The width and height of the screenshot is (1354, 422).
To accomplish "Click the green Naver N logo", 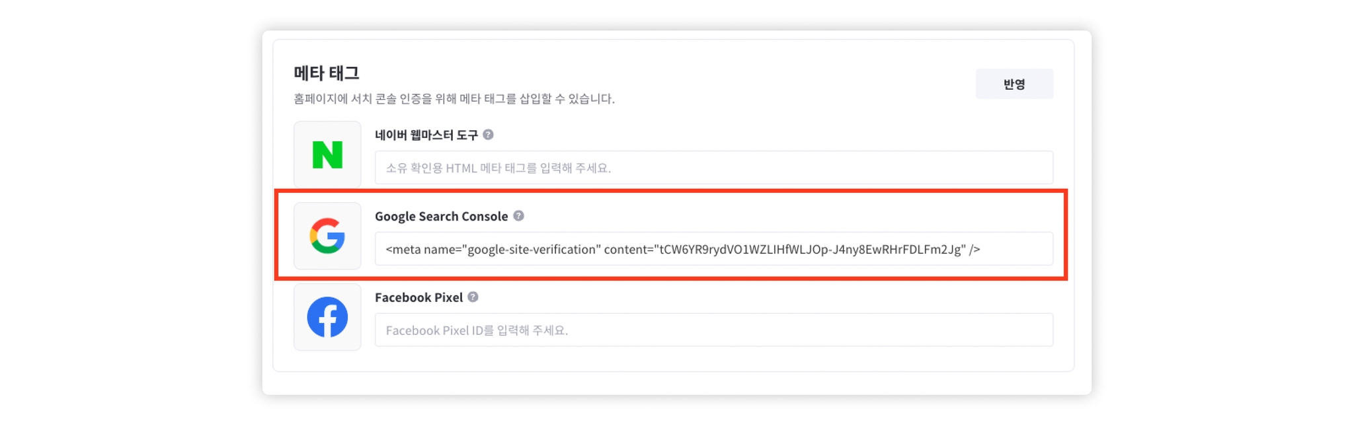I will click(x=327, y=155).
